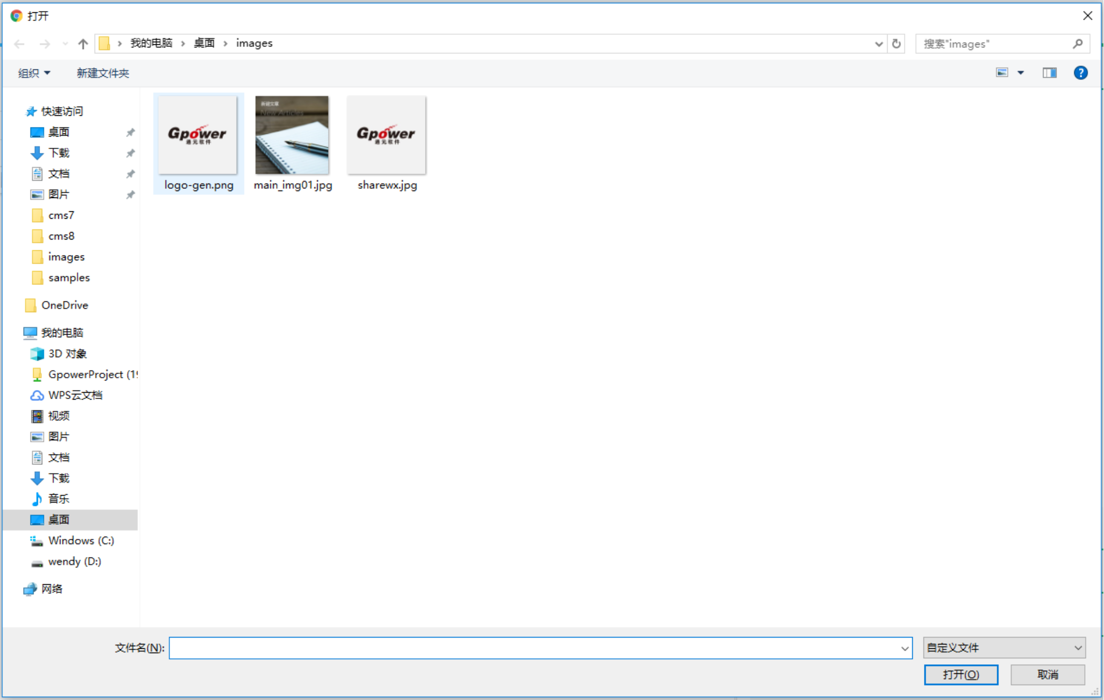Open WPS云文档 cloud icon in sidebar
The height and width of the screenshot is (700, 1104).
[37, 395]
